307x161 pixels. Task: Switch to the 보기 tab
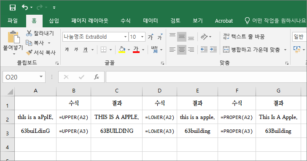[197, 21]
